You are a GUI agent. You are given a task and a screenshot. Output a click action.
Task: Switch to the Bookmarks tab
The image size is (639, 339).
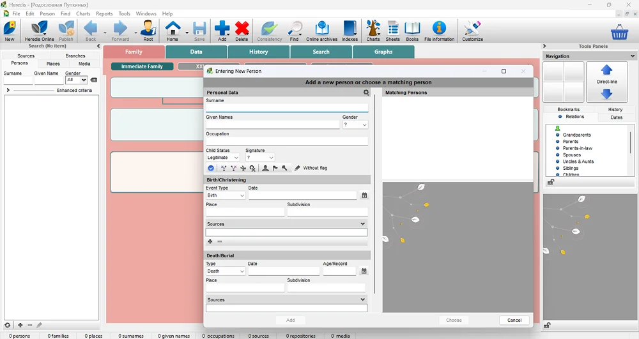pyautogui.click(x=568, y=110)
